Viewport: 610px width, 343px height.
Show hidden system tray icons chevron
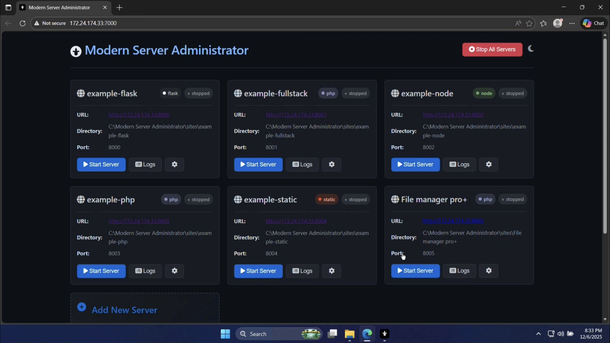click(x=538, y=334)
